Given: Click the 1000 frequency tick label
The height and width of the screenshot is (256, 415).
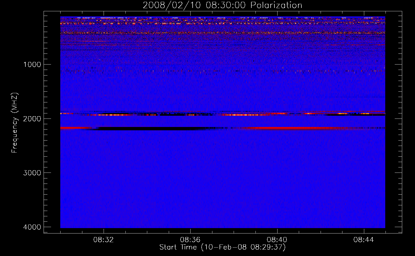Looking at the screenshot, I should (32, 65).
